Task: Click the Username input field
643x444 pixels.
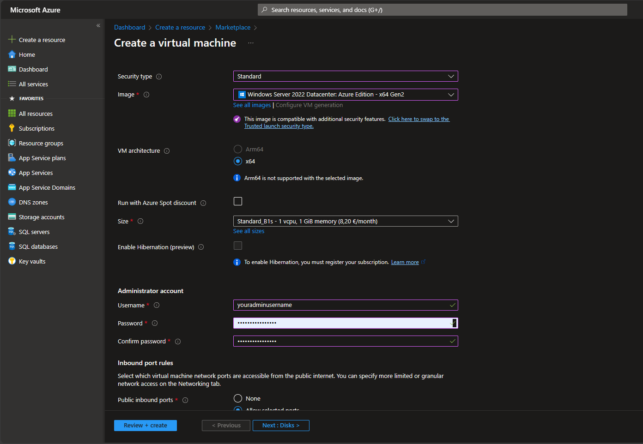Action: click(x=346, y=305)
